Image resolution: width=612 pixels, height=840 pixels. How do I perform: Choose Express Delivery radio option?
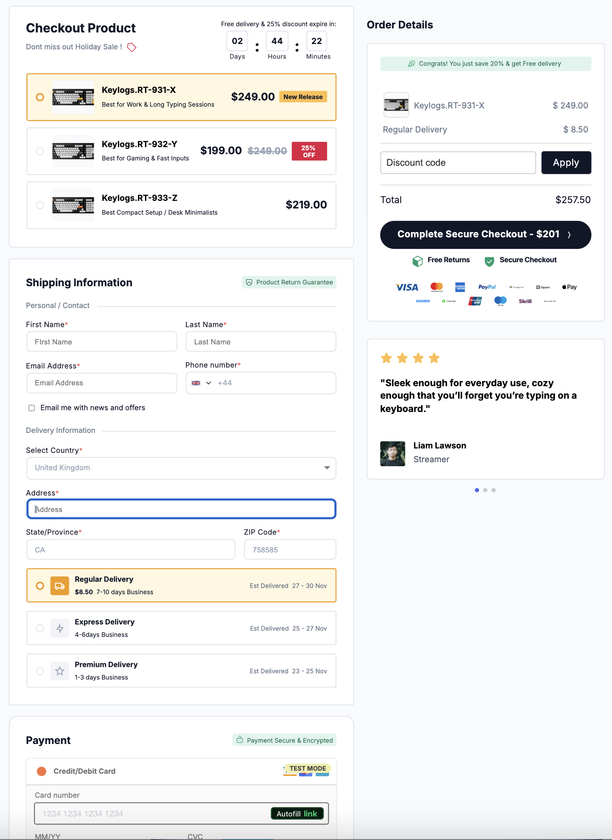pyautogui.click(x=40, y=628)
